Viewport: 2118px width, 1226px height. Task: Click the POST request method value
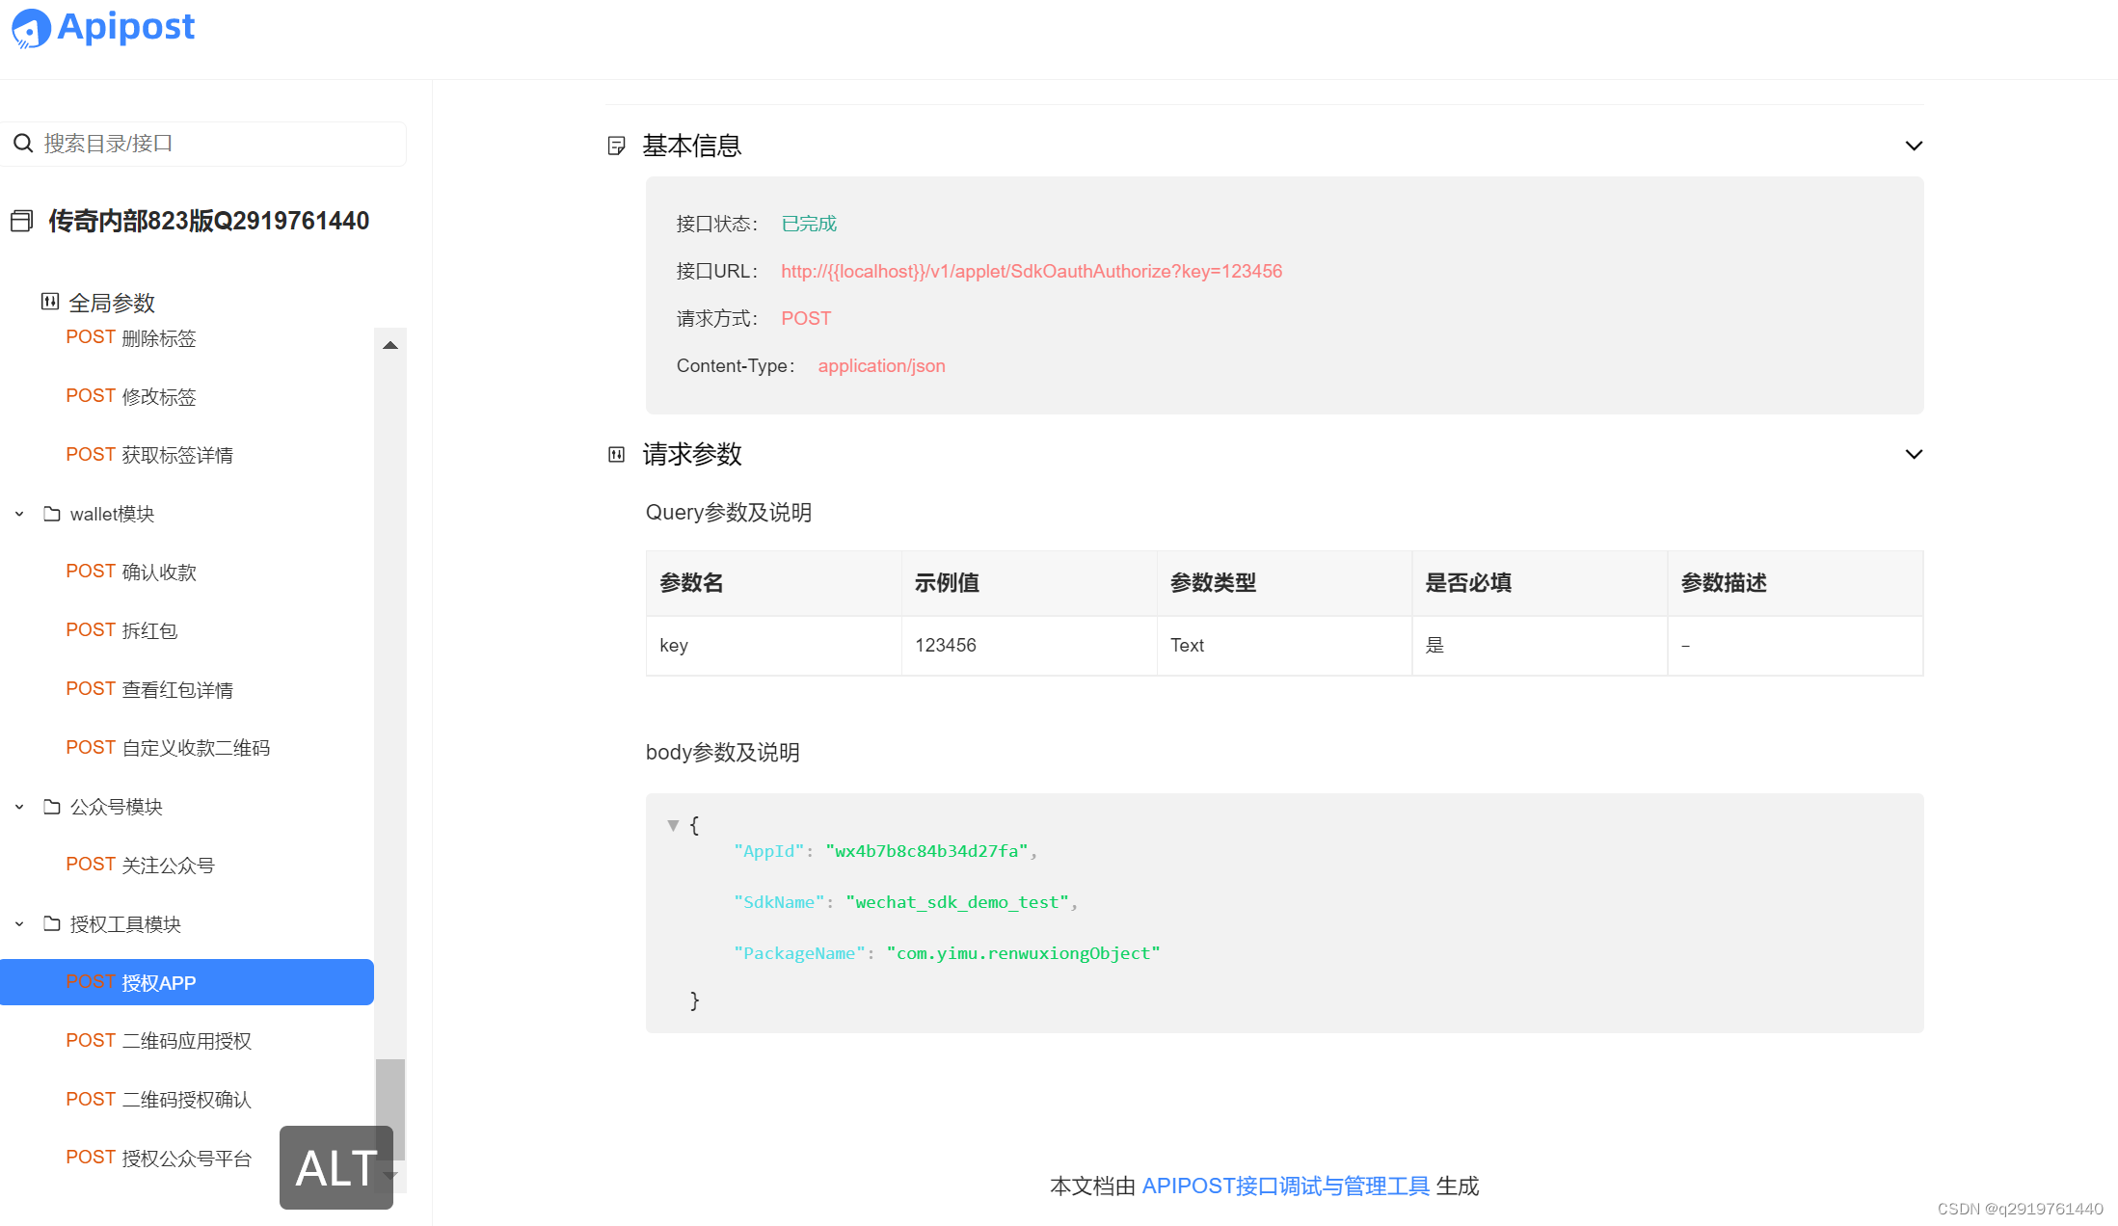point(806,318)
